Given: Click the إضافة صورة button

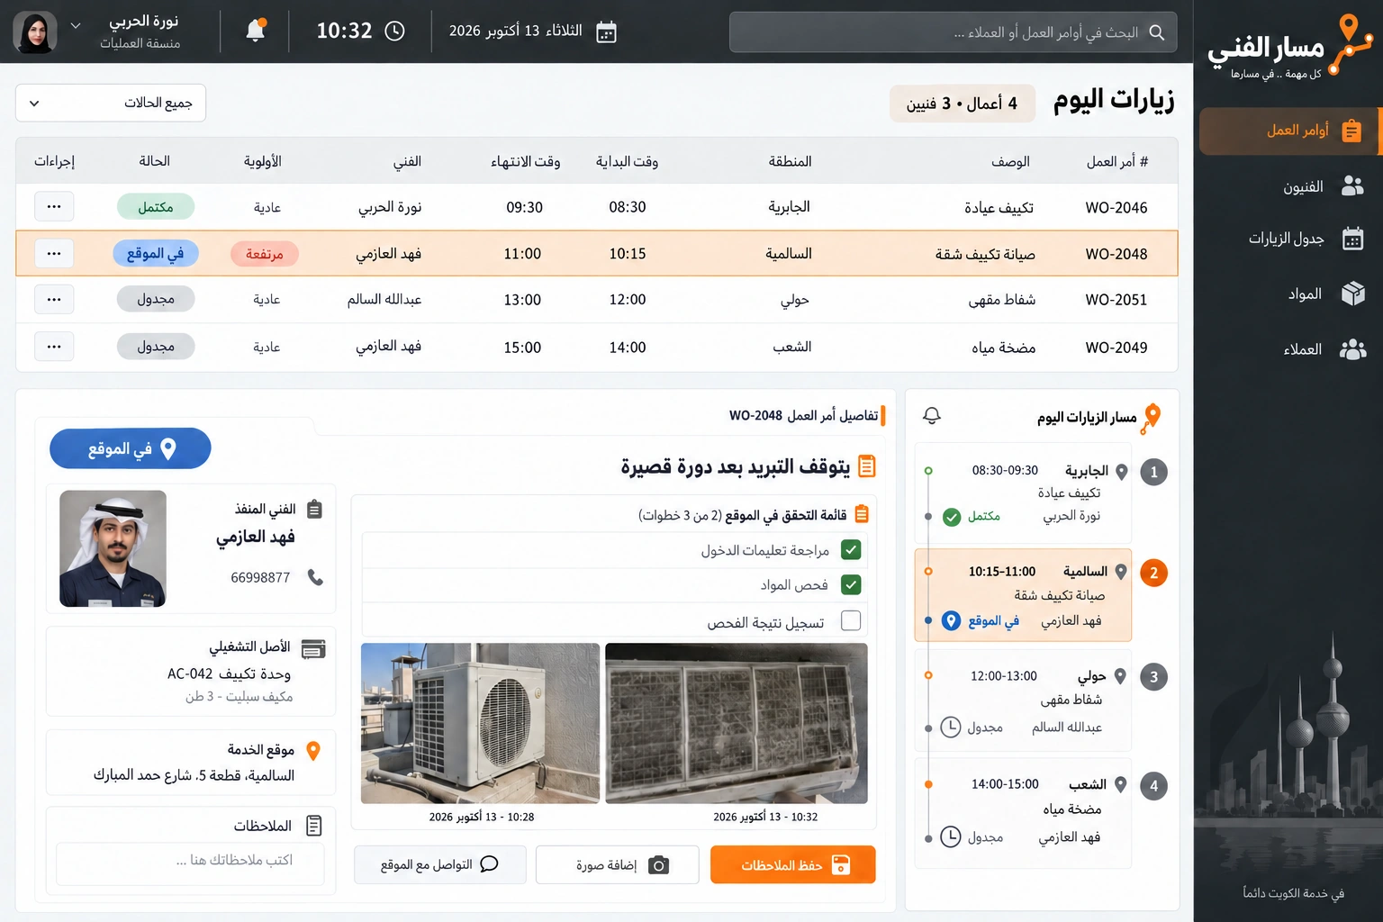Looking at the screenshot, I should tap(618, 864).
